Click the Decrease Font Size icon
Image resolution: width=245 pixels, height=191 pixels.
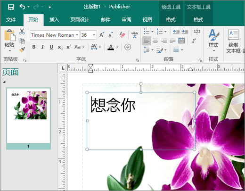click(x=111, y=35)
